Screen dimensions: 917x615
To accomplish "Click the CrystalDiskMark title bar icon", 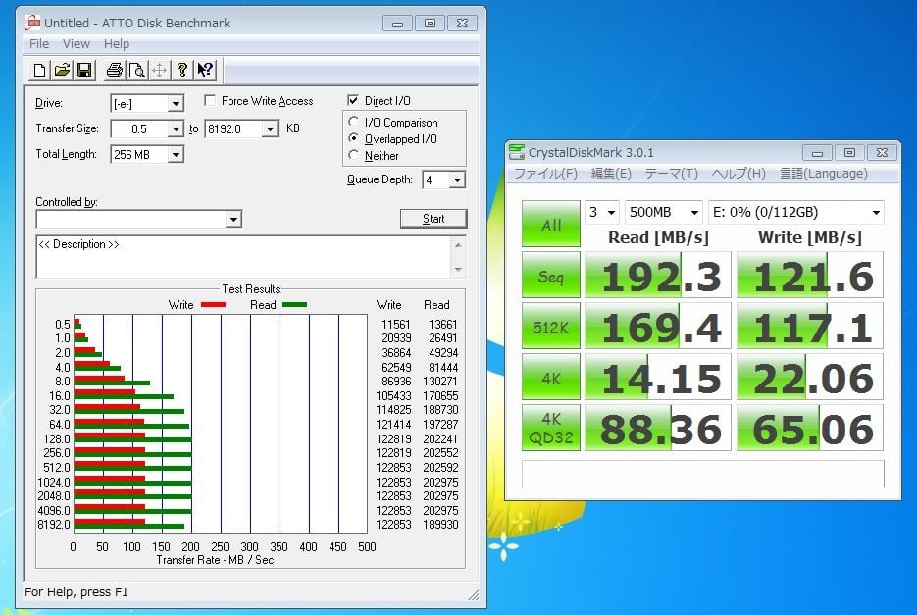I will [517, 152].
